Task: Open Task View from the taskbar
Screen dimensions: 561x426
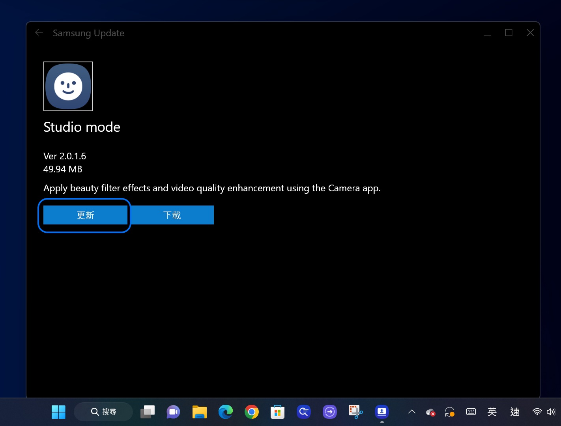Action: pyautogui.click(x=148, y=412)
